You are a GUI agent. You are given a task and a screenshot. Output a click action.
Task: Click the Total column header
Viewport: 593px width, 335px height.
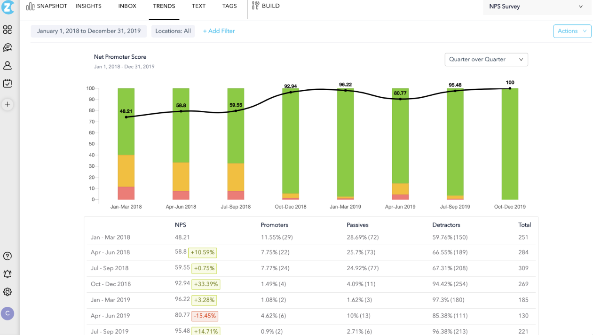[525, 225]
